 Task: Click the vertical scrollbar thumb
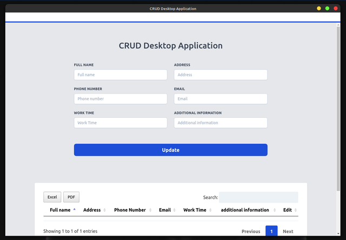coord(338,109)
